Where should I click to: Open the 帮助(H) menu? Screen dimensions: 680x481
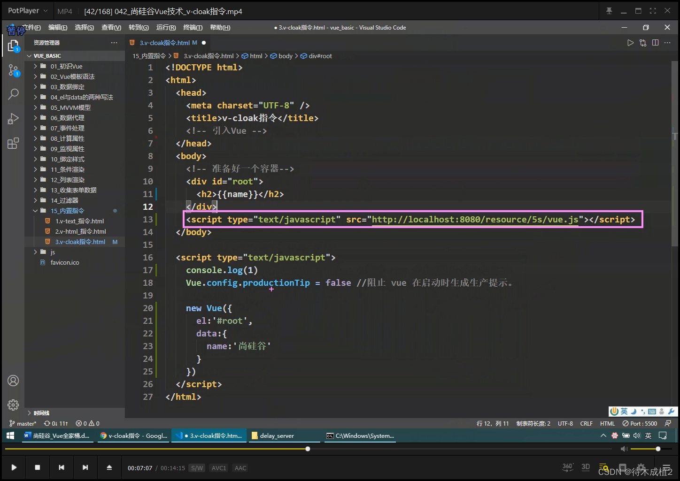click(x=220, y=28)
